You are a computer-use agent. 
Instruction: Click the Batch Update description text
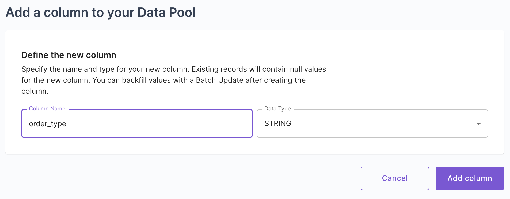coord(174,80)
